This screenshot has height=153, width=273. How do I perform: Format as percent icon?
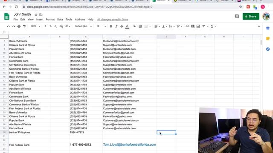(50, 26)
